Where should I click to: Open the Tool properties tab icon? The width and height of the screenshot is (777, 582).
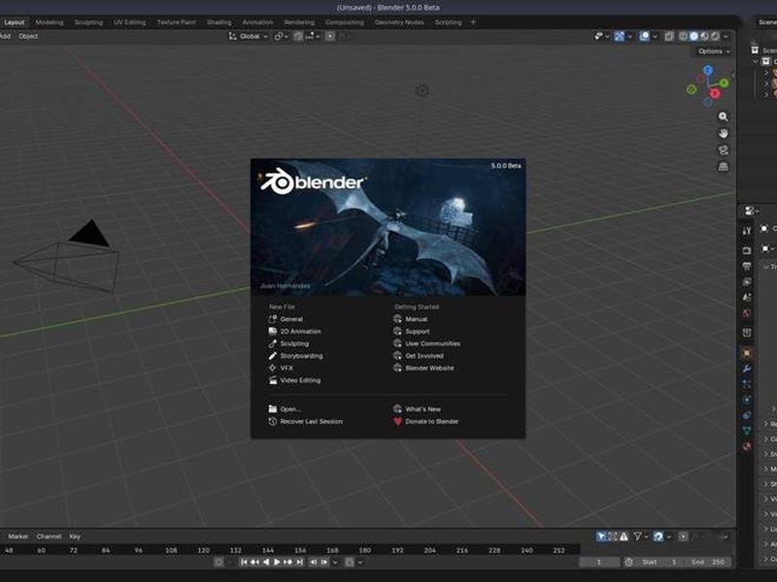click(747, 230)
